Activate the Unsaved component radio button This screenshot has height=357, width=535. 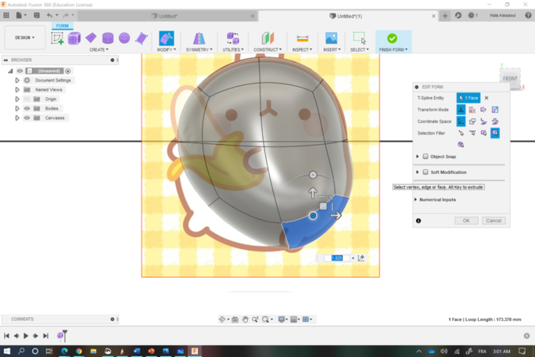(68, 71)
